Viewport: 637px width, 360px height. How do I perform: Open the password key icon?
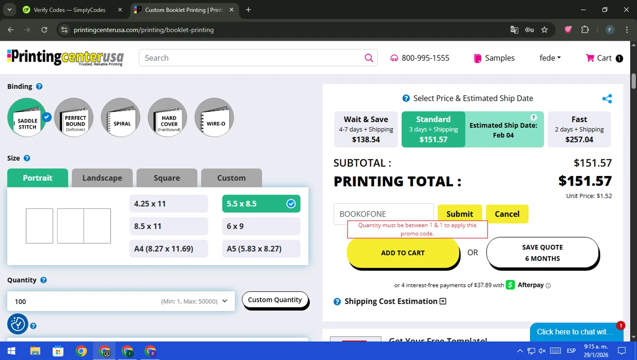point(529,30)
